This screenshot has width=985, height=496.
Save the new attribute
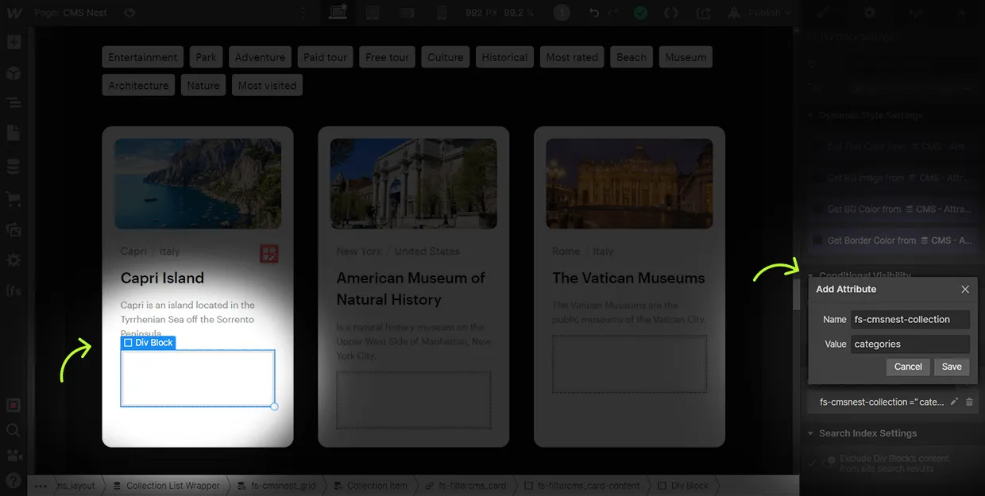[952, 367]
